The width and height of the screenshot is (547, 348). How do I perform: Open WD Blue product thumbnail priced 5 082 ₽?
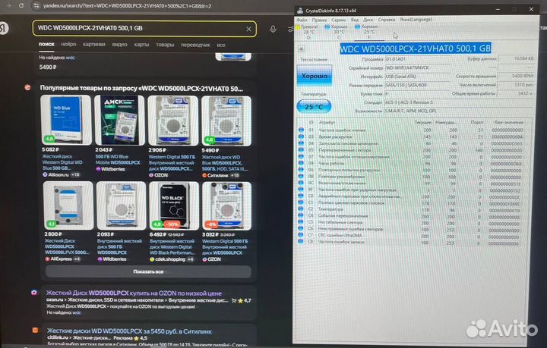(66, 120)
